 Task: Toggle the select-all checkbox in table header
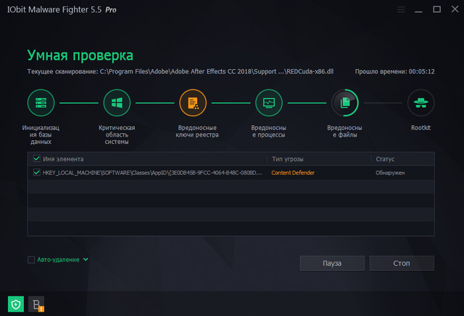pyautogui.click(x=37, y=158)
